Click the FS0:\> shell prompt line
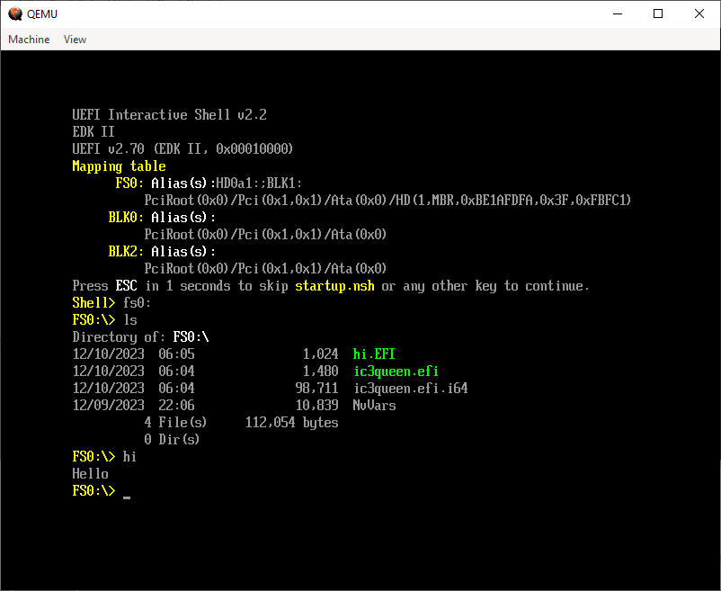Image resolution: width=721 pixels, height=591 pixels. click(93, 490)
